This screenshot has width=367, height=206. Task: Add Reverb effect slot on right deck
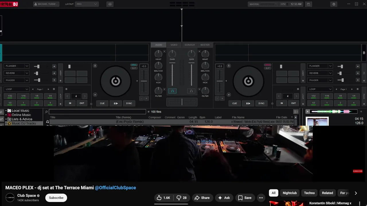tap(358, 73)
